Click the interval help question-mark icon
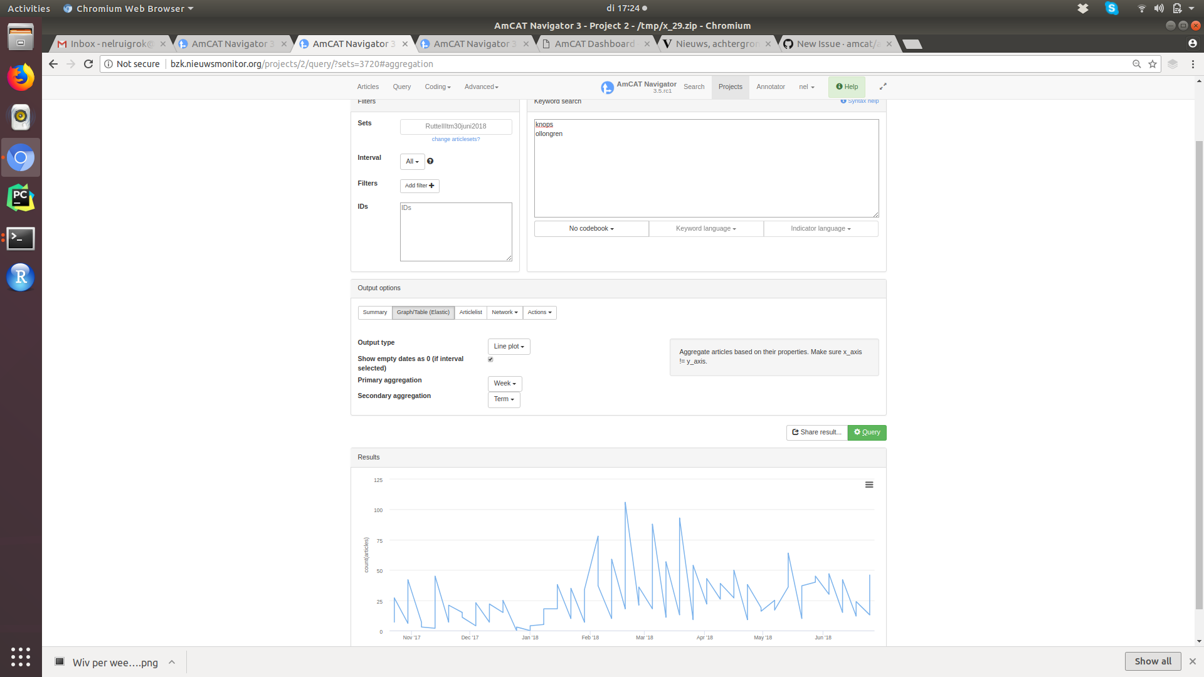The image size is (1204, 677). (430, 161)
